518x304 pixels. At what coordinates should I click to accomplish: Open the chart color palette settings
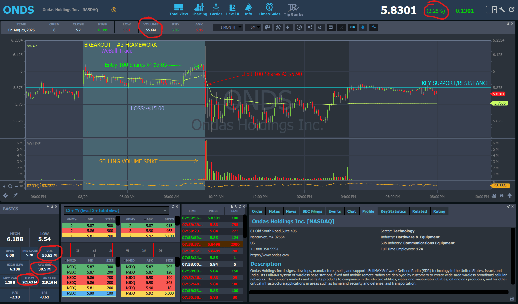coord(267,27)
